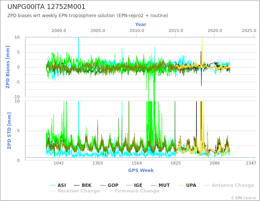Toggle the MUT legend entry
The image size is (260, 201).
[160, 185]
